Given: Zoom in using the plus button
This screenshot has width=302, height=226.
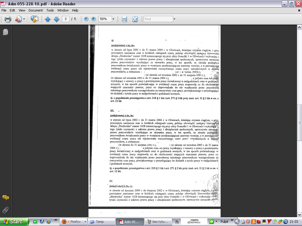Looking at the screenshot, I should click(x=94, y=19).
